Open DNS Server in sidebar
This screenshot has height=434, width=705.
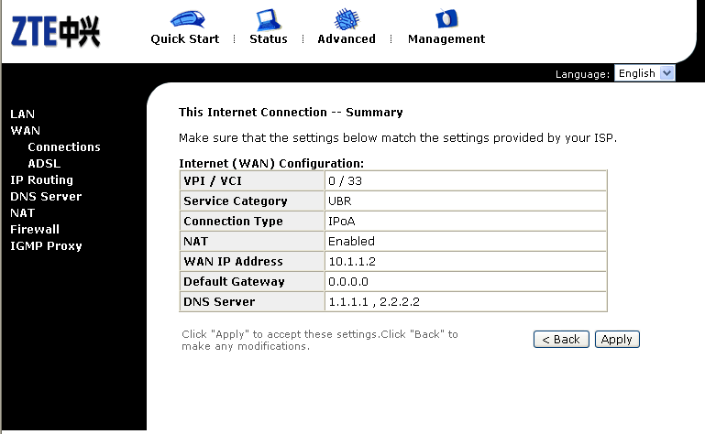46,196
